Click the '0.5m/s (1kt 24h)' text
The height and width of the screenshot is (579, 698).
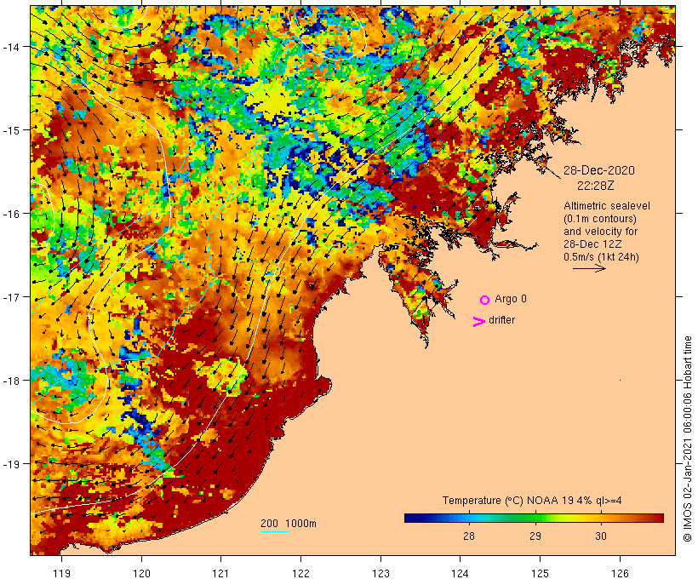tap(602, 257)
